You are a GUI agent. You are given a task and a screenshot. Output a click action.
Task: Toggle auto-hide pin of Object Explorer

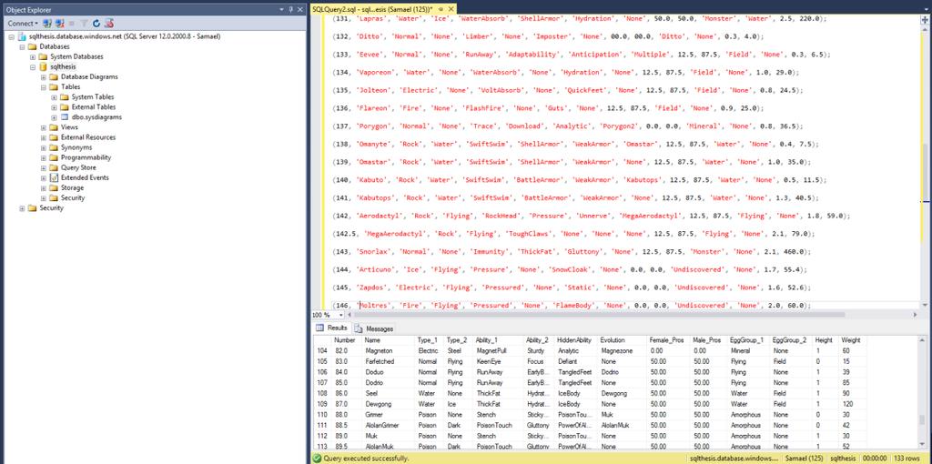[290, 9]
